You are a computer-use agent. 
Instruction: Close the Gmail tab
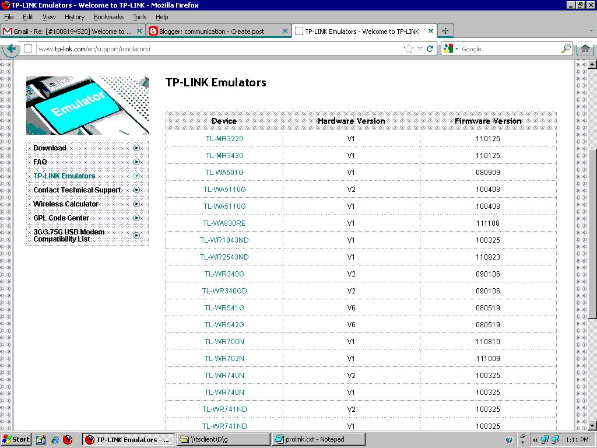(x=139, y=32)
